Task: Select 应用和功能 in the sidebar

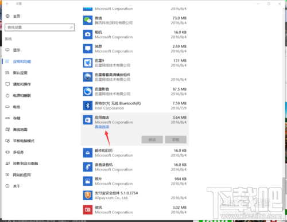Action: (22, 61)
